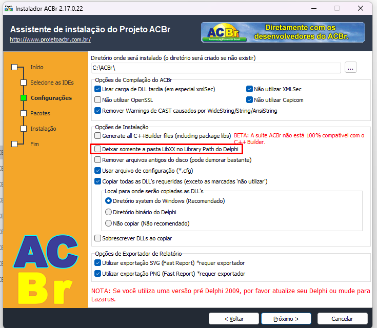Click the 'Configurações' wizard step

51,98
